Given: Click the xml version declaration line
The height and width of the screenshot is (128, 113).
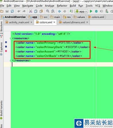Looking at the screenshot, I should (41, 34).
